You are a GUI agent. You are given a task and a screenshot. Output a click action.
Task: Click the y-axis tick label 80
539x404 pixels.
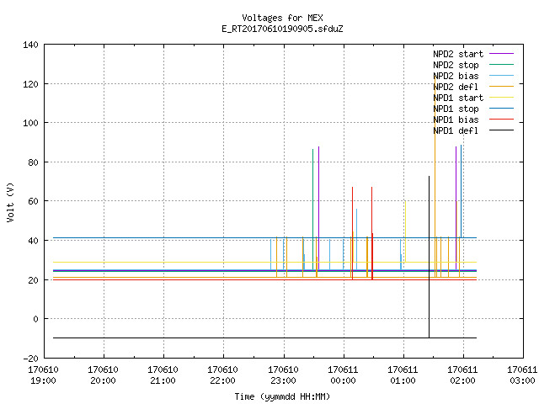(x=34, y=162)
